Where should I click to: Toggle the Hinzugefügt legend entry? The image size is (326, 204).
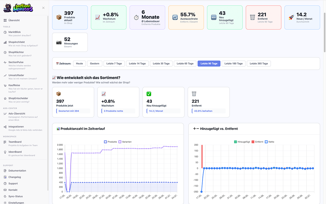pyautogui.click(x=242, y=142)
